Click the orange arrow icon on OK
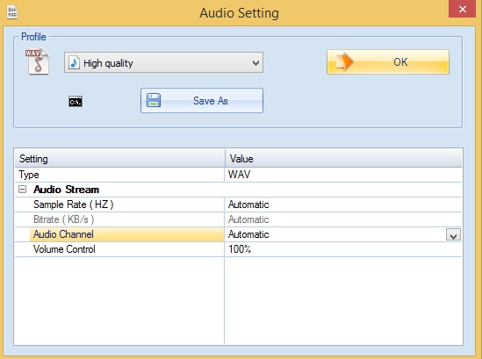 tap(344, 61)
